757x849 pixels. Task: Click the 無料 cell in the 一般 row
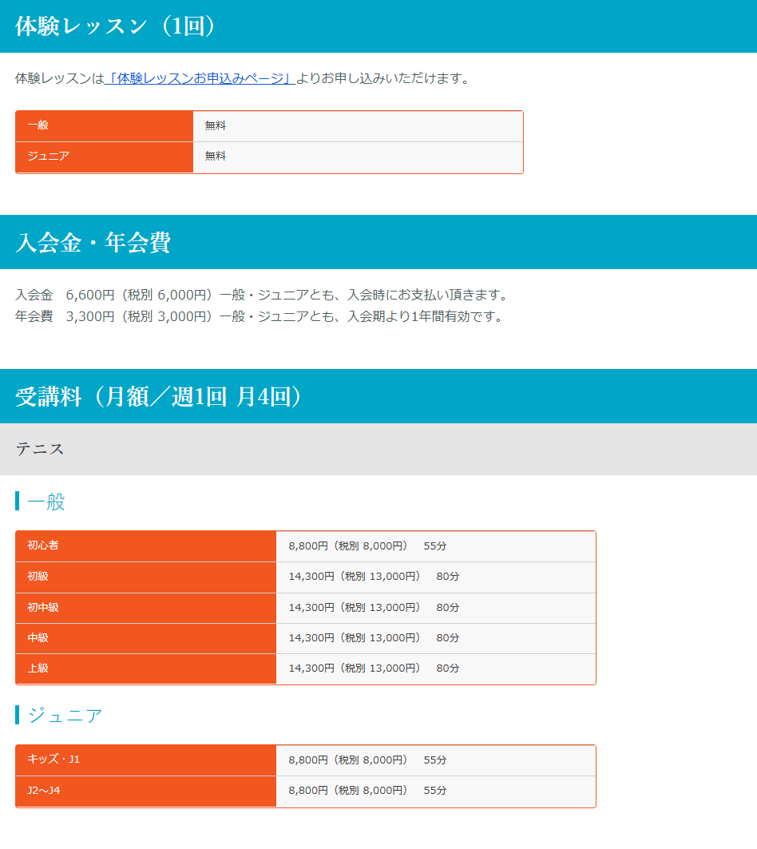tap(216, 125)
